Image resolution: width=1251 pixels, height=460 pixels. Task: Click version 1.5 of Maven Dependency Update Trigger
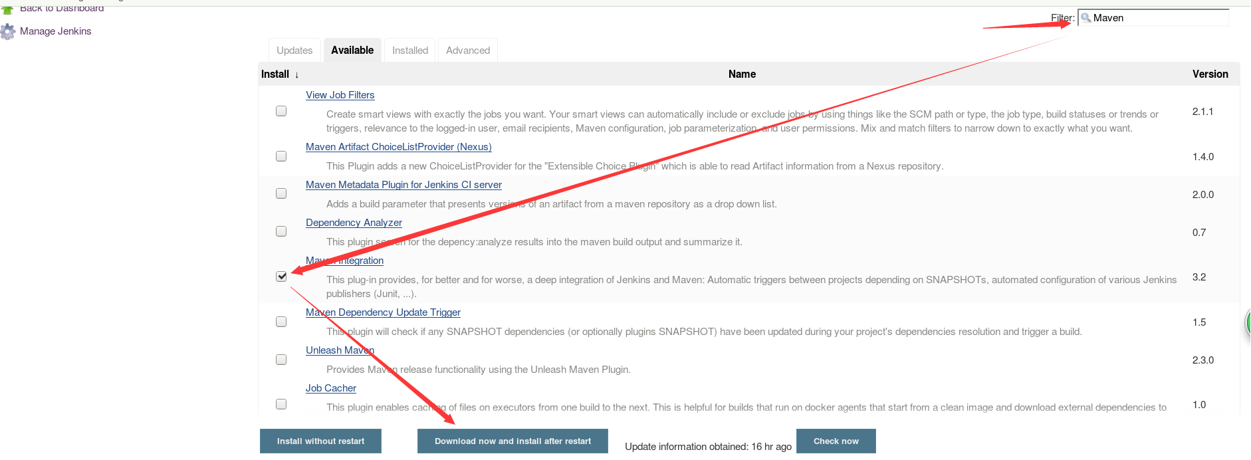pyautogui.click(x=1199, y=322)
